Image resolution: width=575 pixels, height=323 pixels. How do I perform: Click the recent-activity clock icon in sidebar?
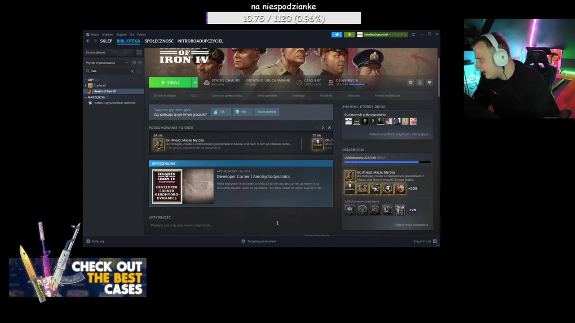tap(134, 63)
